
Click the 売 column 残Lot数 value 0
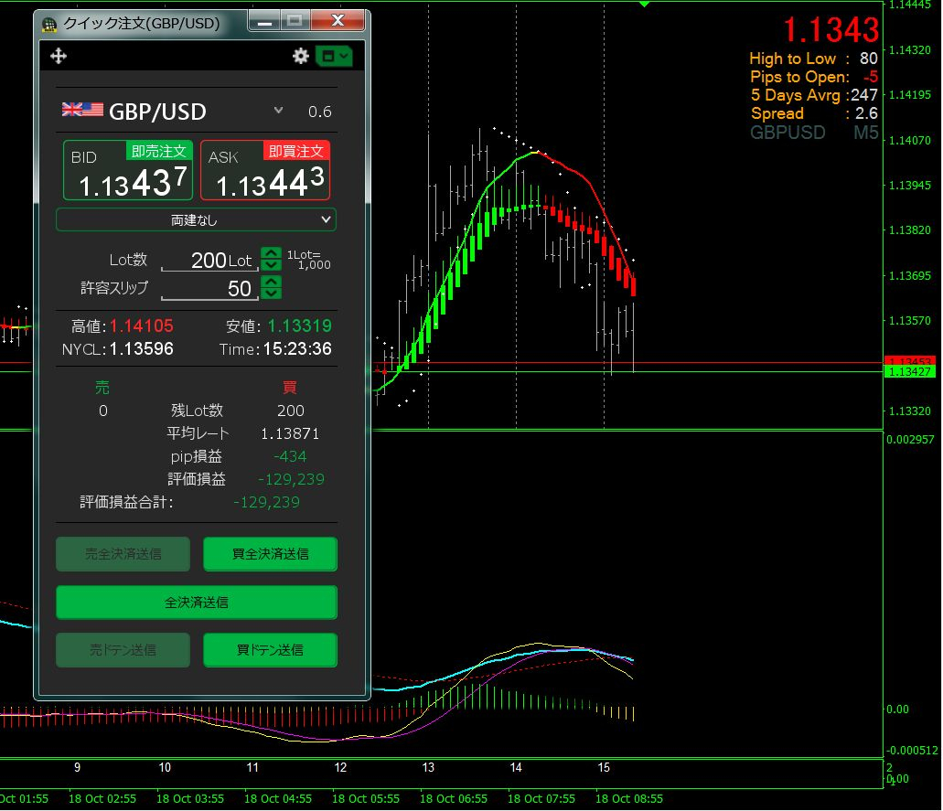pyautogui.click(x=102, y=411)
